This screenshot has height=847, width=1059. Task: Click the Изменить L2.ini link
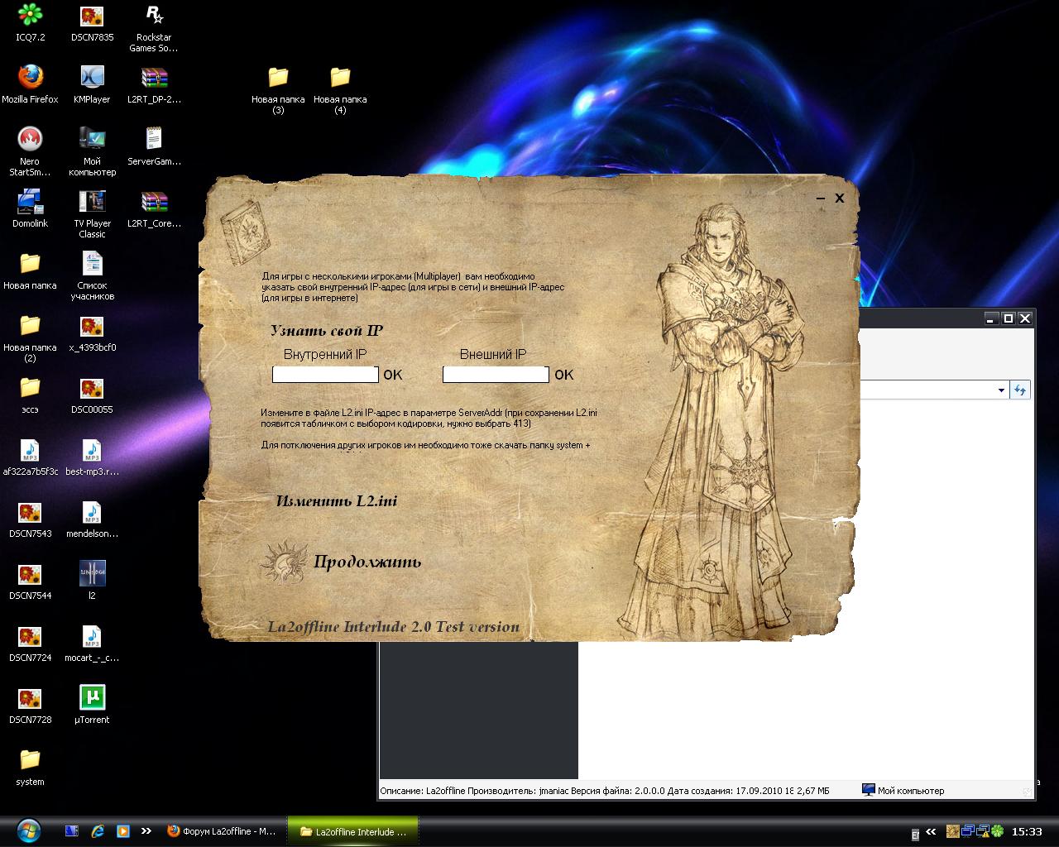[337, 501]
